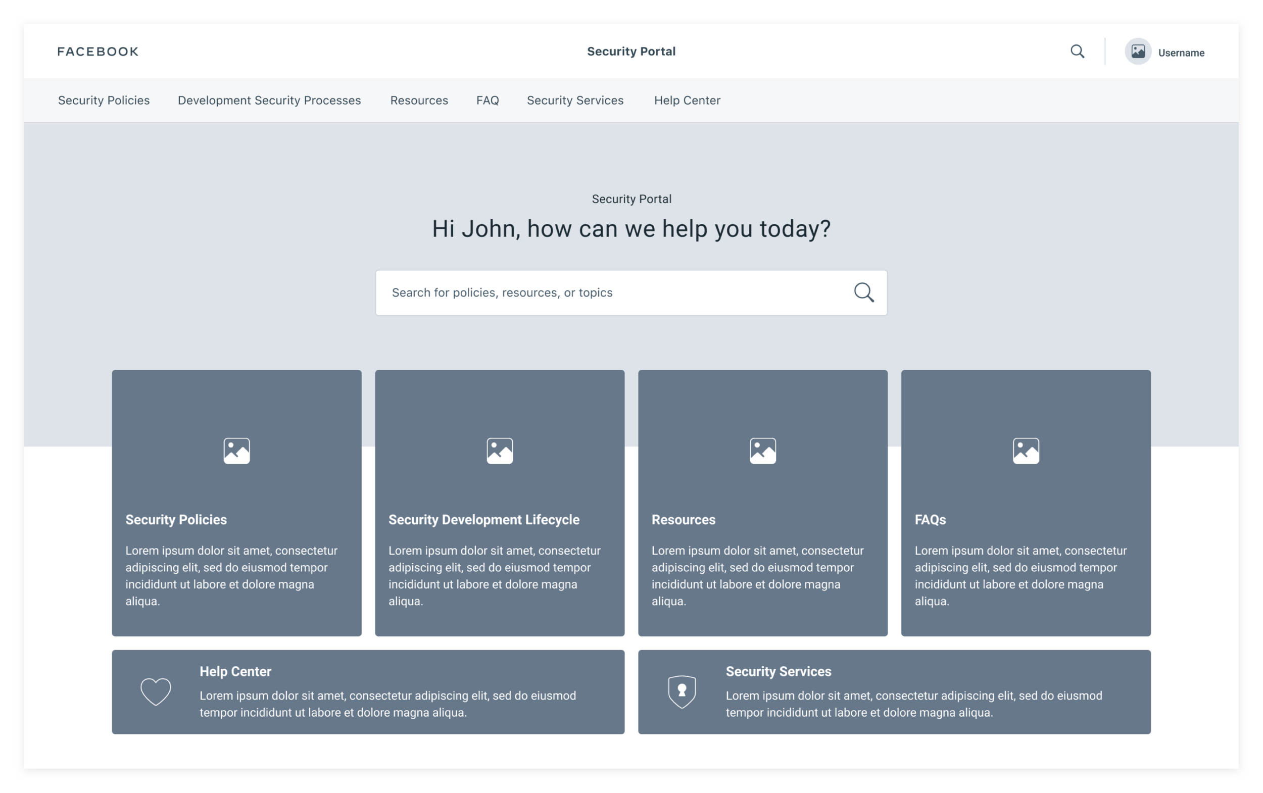Click the Security Services shield icon
The image size is (1263, 793).
682,692
